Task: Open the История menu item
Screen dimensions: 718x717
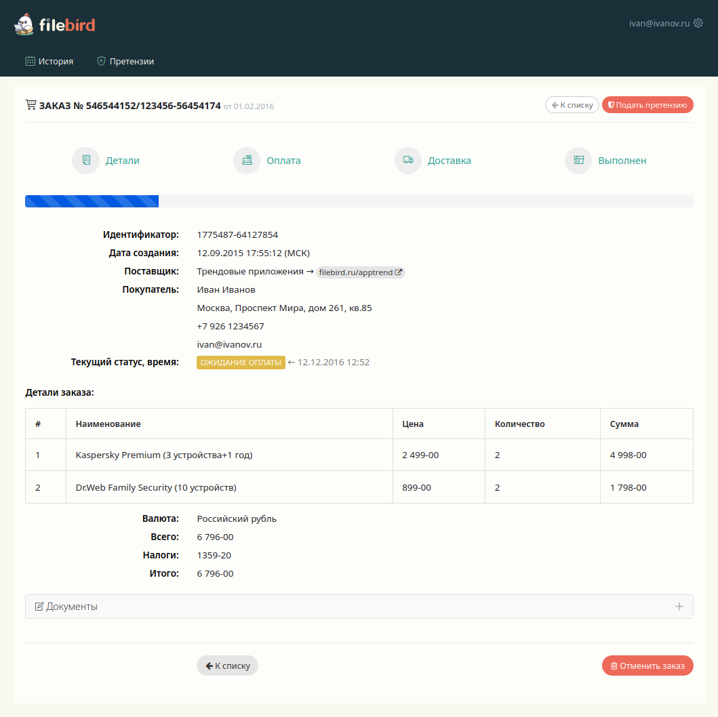Action: point(49,61)
